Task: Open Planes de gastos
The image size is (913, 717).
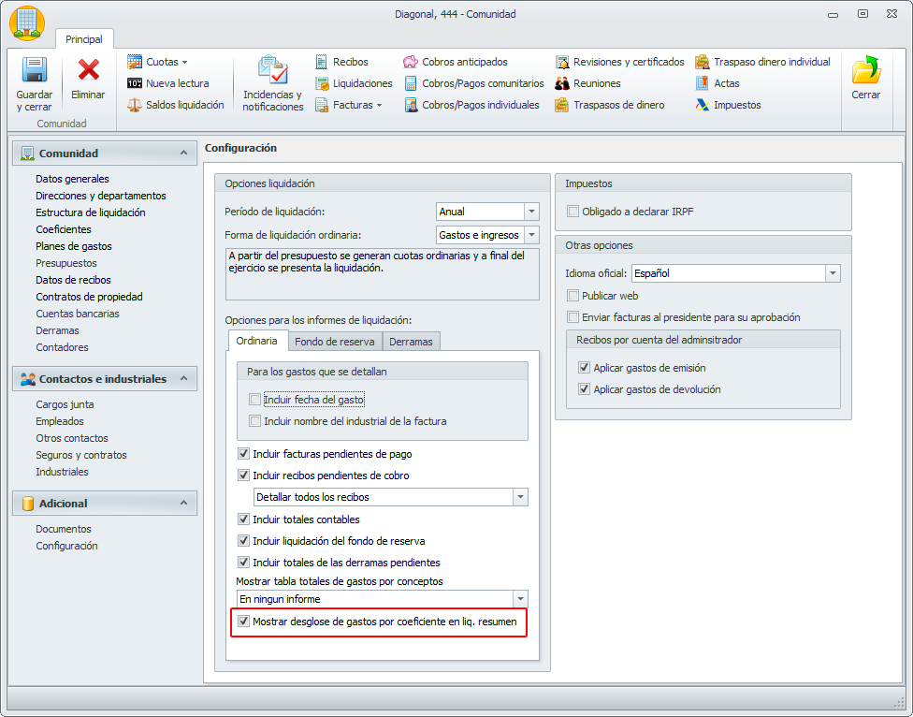Action: [73, 246]
